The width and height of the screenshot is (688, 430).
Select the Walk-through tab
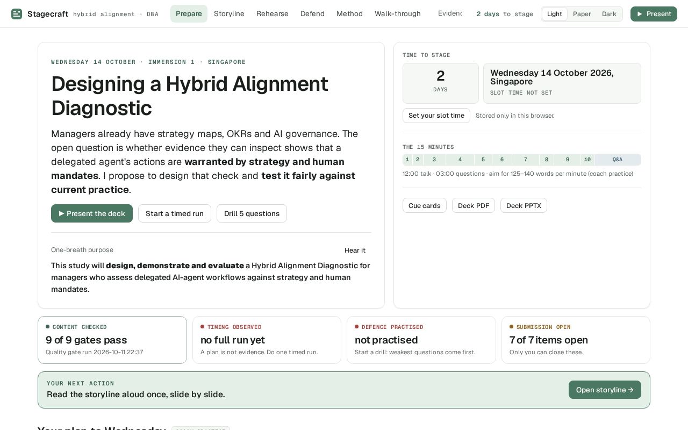(x=398, y=14)
